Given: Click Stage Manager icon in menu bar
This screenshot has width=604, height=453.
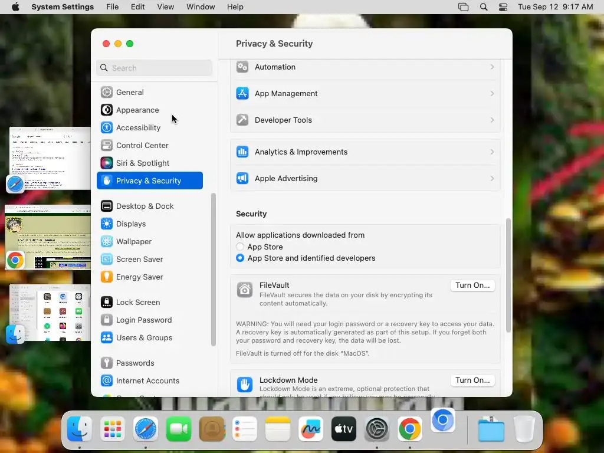Looking at the screenshot, I should [x=464, y=7].
